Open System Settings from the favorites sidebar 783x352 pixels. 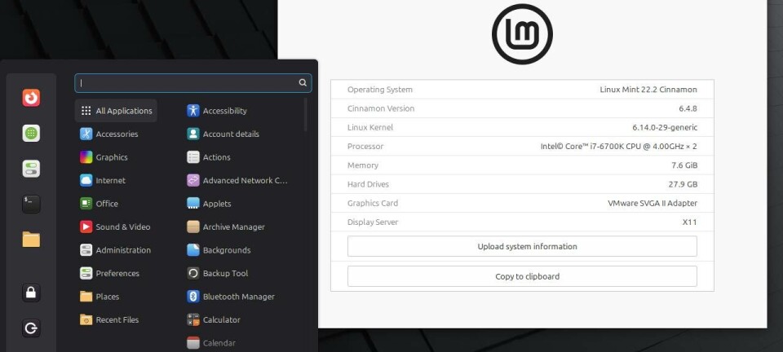[x=31, y=169]
